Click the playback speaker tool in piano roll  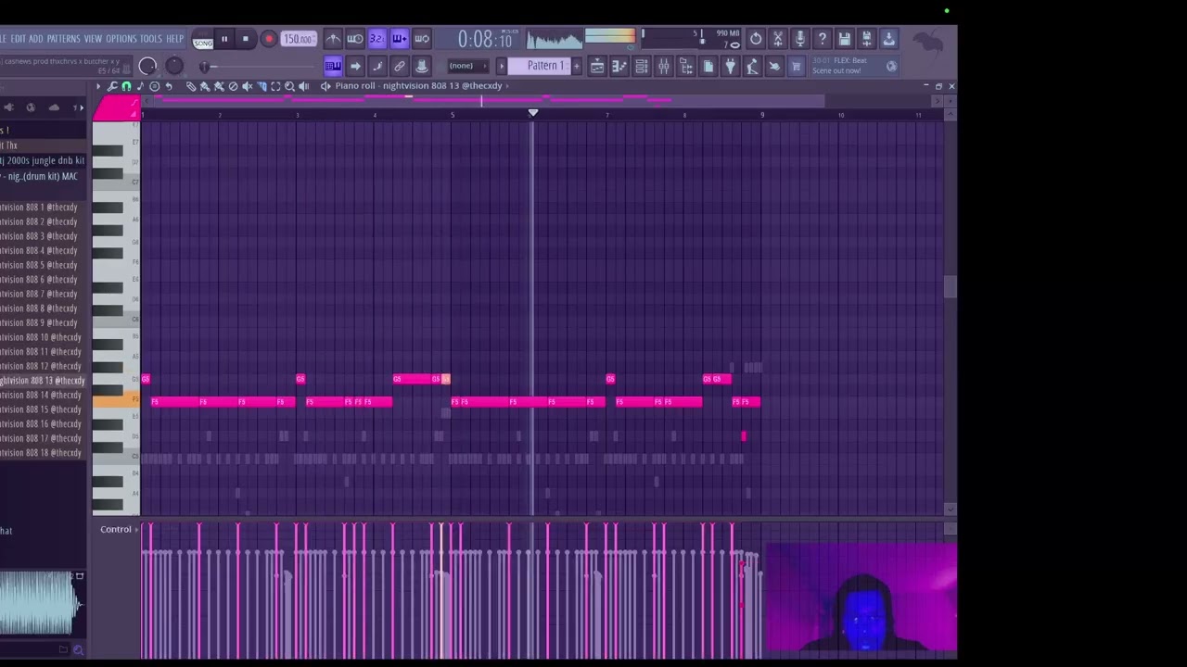(x=303, y=86)
